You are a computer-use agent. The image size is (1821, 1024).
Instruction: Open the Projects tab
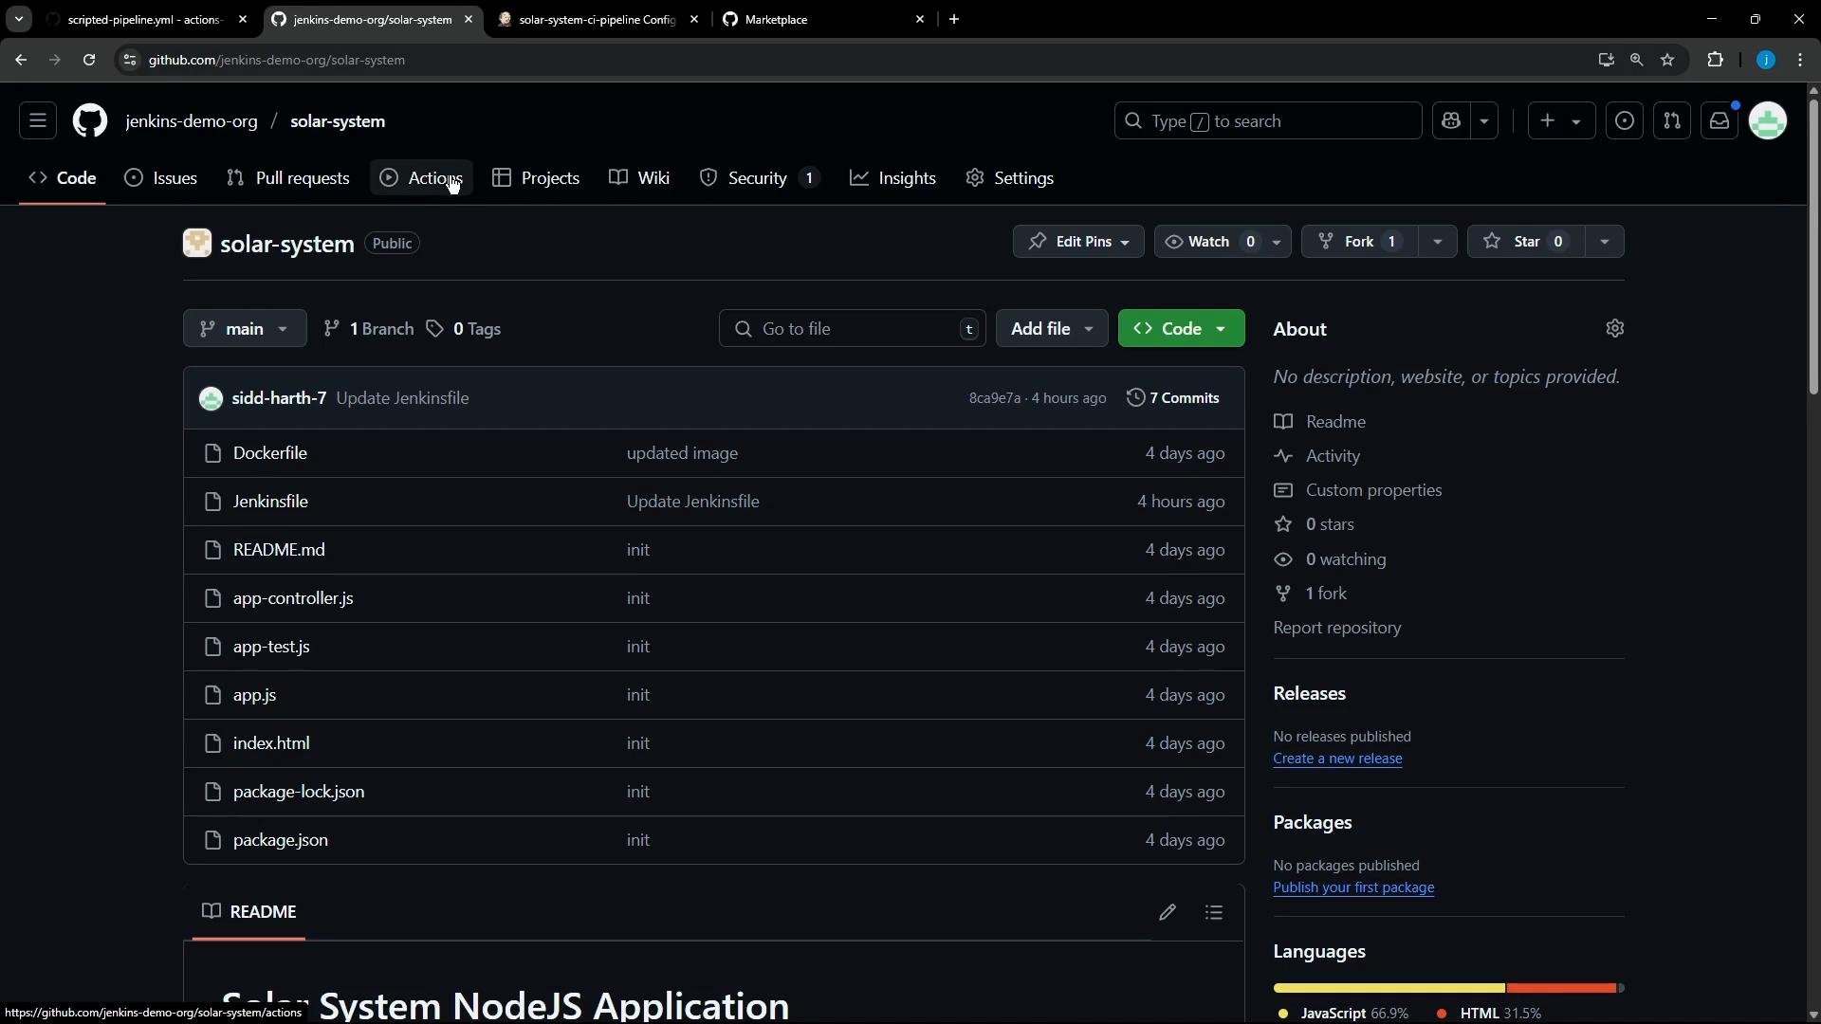click(x=536, y=178)
